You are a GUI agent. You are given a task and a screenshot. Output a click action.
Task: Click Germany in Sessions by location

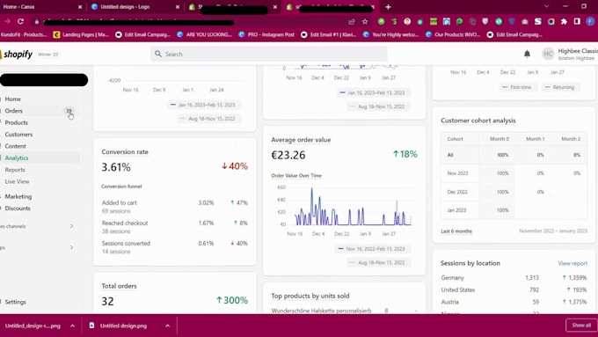(x=453, y=278)
